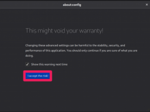The height and width of the screenshot is (112, 150).
Task: Click the word 'doing.' ending the warning
Action: tap(29, 55)
